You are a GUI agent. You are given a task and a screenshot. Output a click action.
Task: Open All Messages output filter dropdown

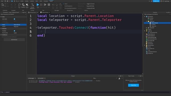click(x=32, y=78)
